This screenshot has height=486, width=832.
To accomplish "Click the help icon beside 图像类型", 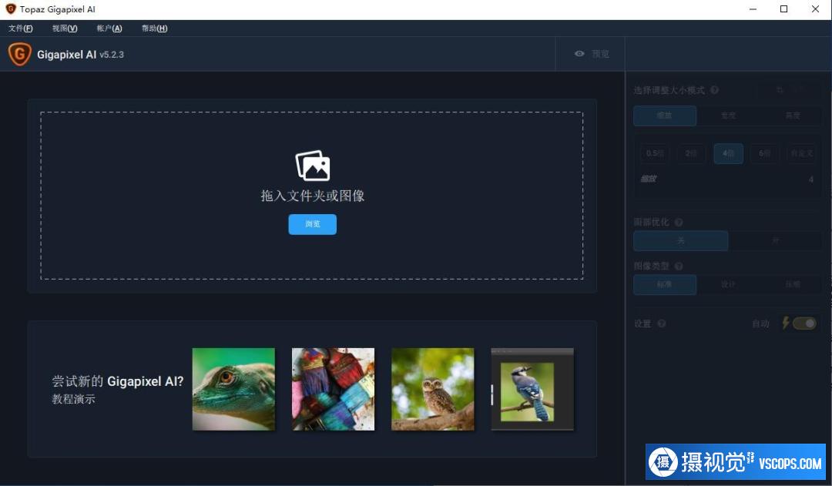I will tap(679, 266).
